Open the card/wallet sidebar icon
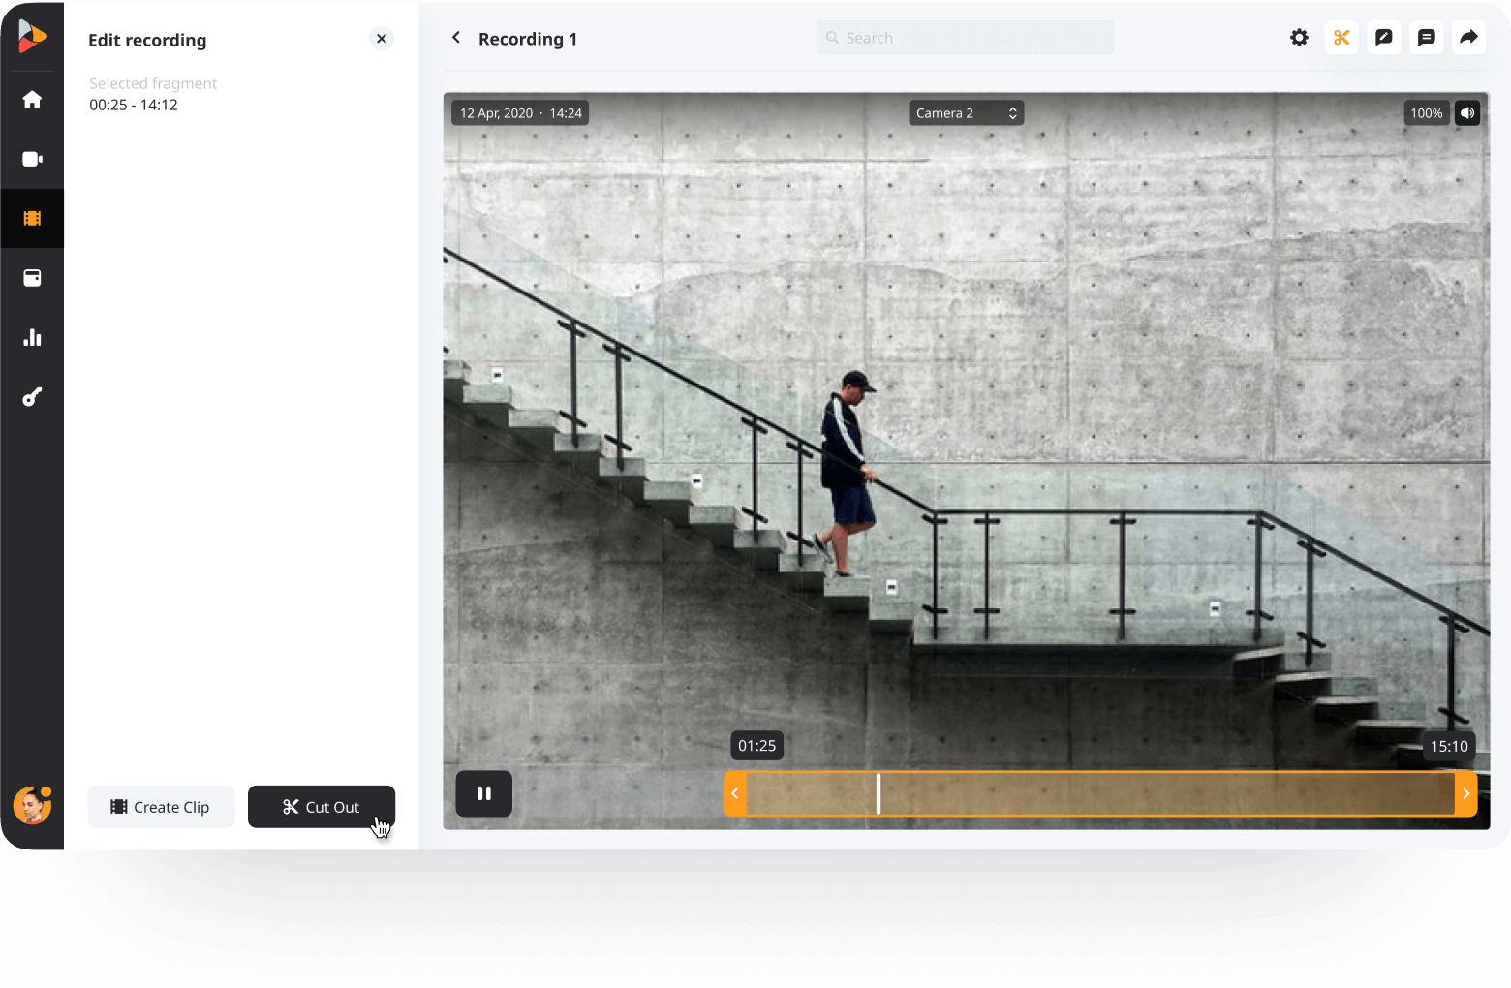Screen dimensions: 1511x988 tap(32, 278)
